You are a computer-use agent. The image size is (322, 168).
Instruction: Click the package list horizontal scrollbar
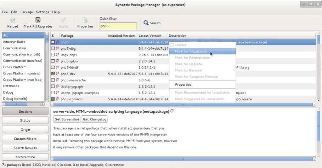(183, 104)
